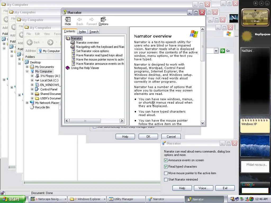This screenshot has width=271, height=203.
Task: Switch to Utility Manager taskbar button
Action: click(126, 199)
